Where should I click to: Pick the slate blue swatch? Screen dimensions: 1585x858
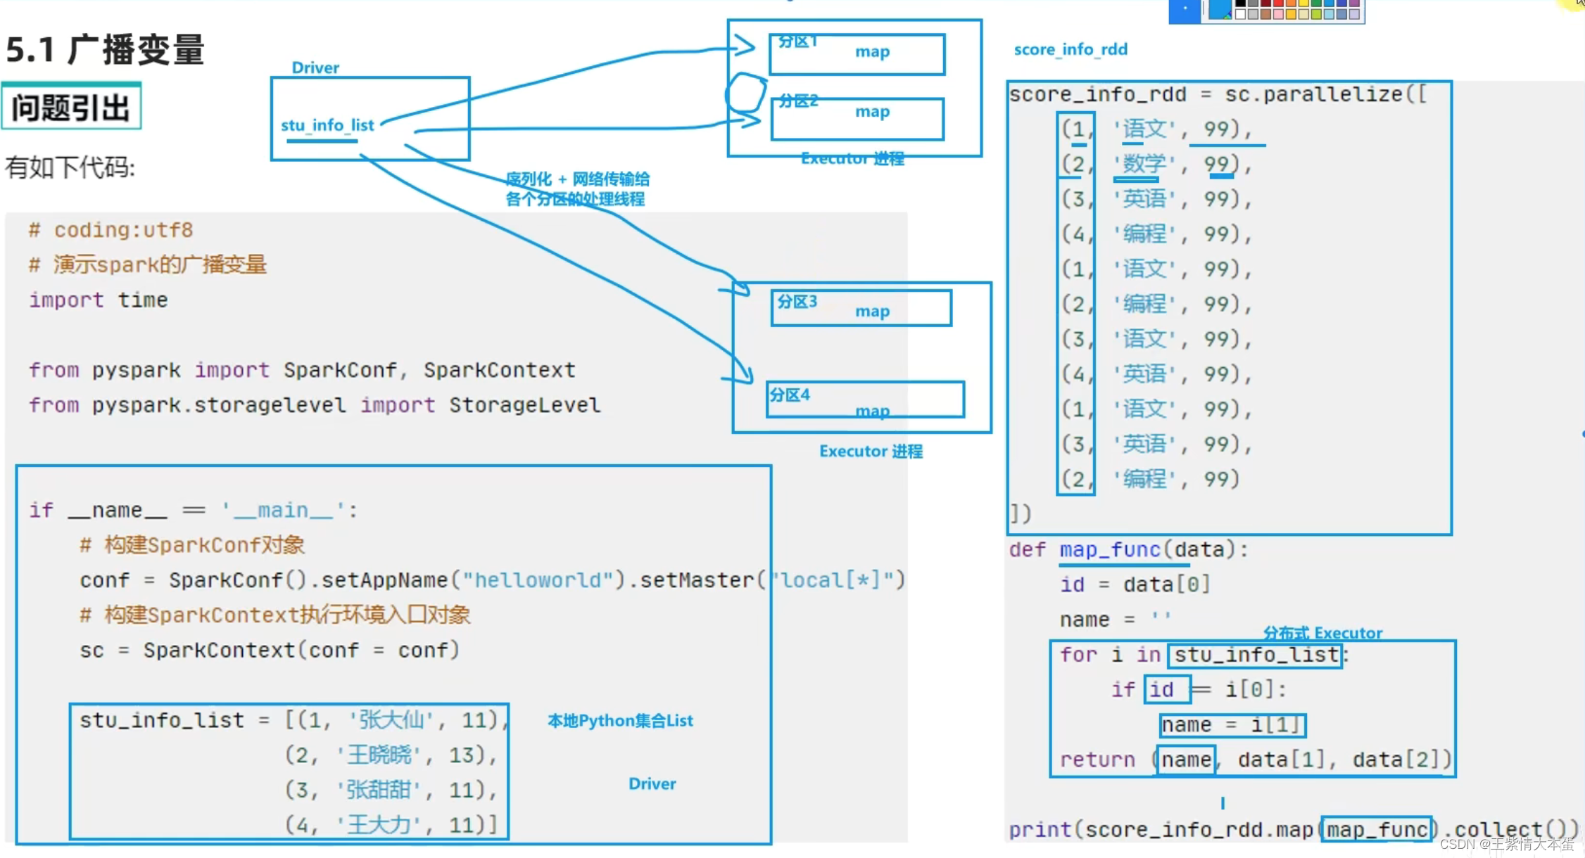[x=1342, y=14]
